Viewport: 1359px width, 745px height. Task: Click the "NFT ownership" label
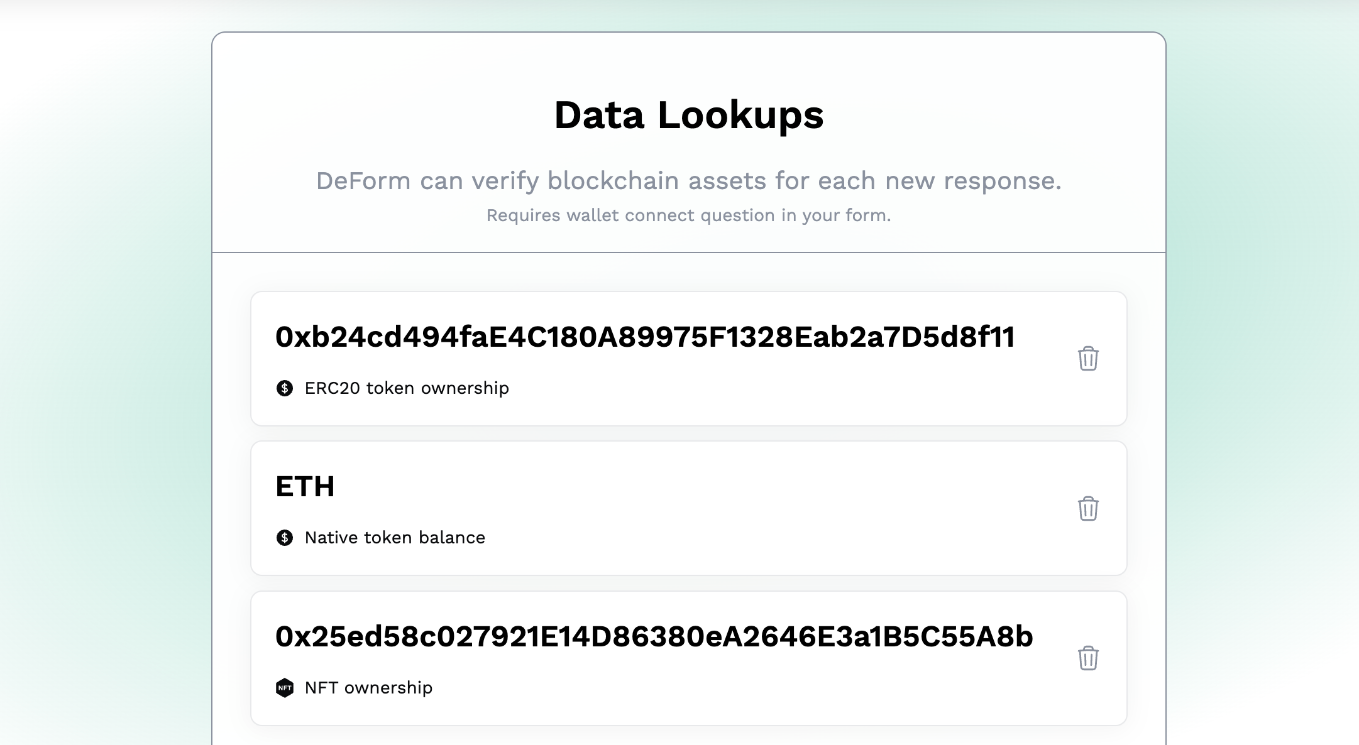coord(368,688)
